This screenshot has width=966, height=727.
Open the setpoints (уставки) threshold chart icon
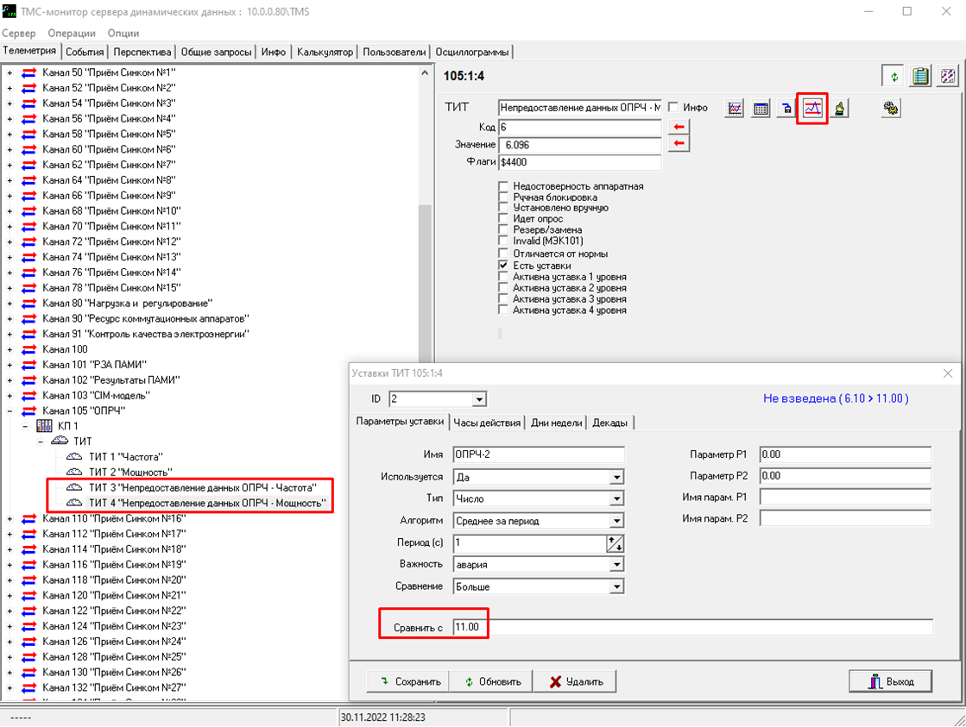click(812, 109)
